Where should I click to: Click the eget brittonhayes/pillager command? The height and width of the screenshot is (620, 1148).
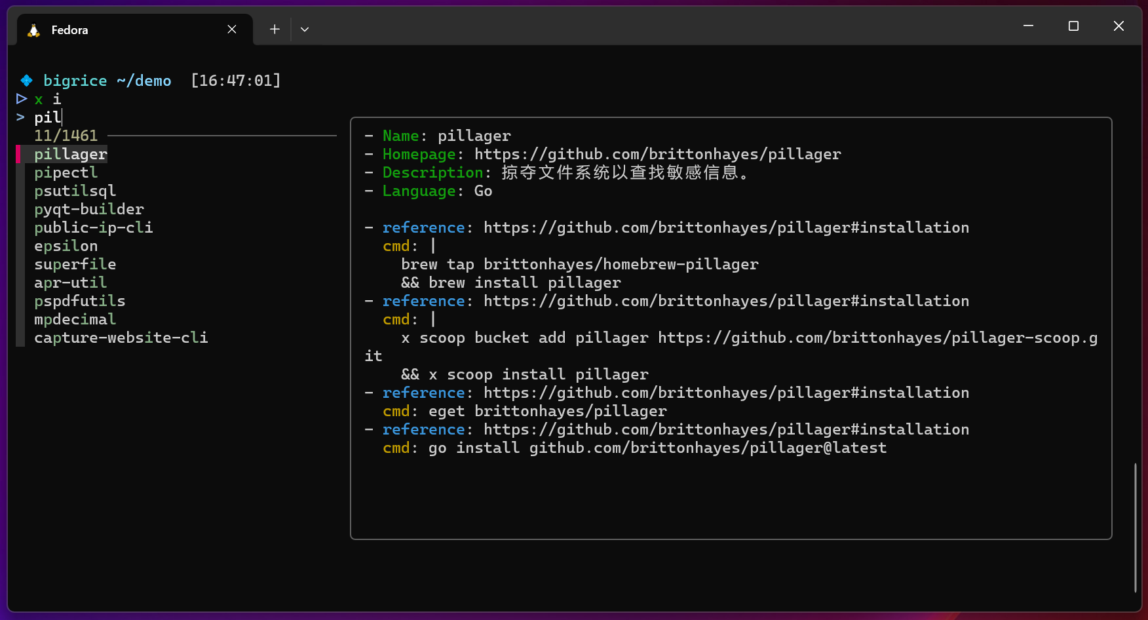(x=548, y=412)
